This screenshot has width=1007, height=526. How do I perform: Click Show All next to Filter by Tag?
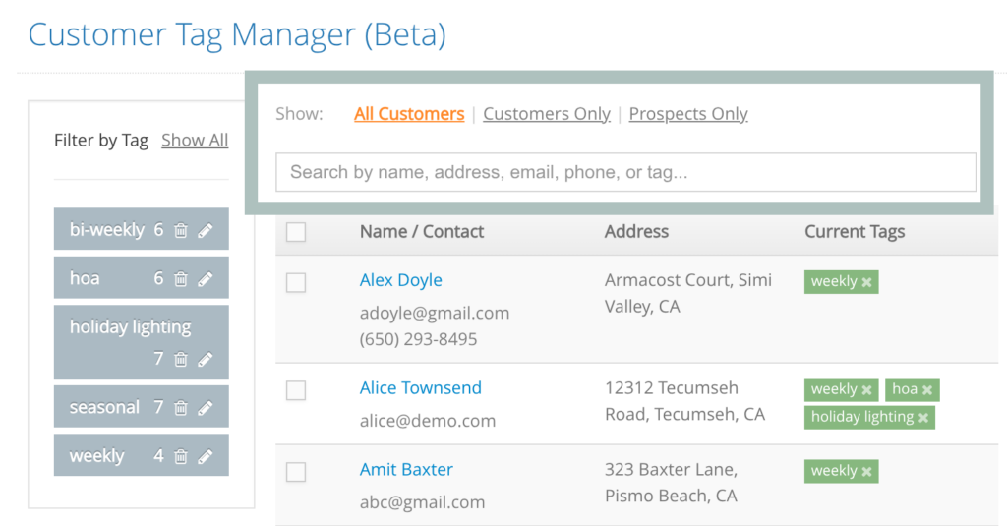(x=195, y=141)
